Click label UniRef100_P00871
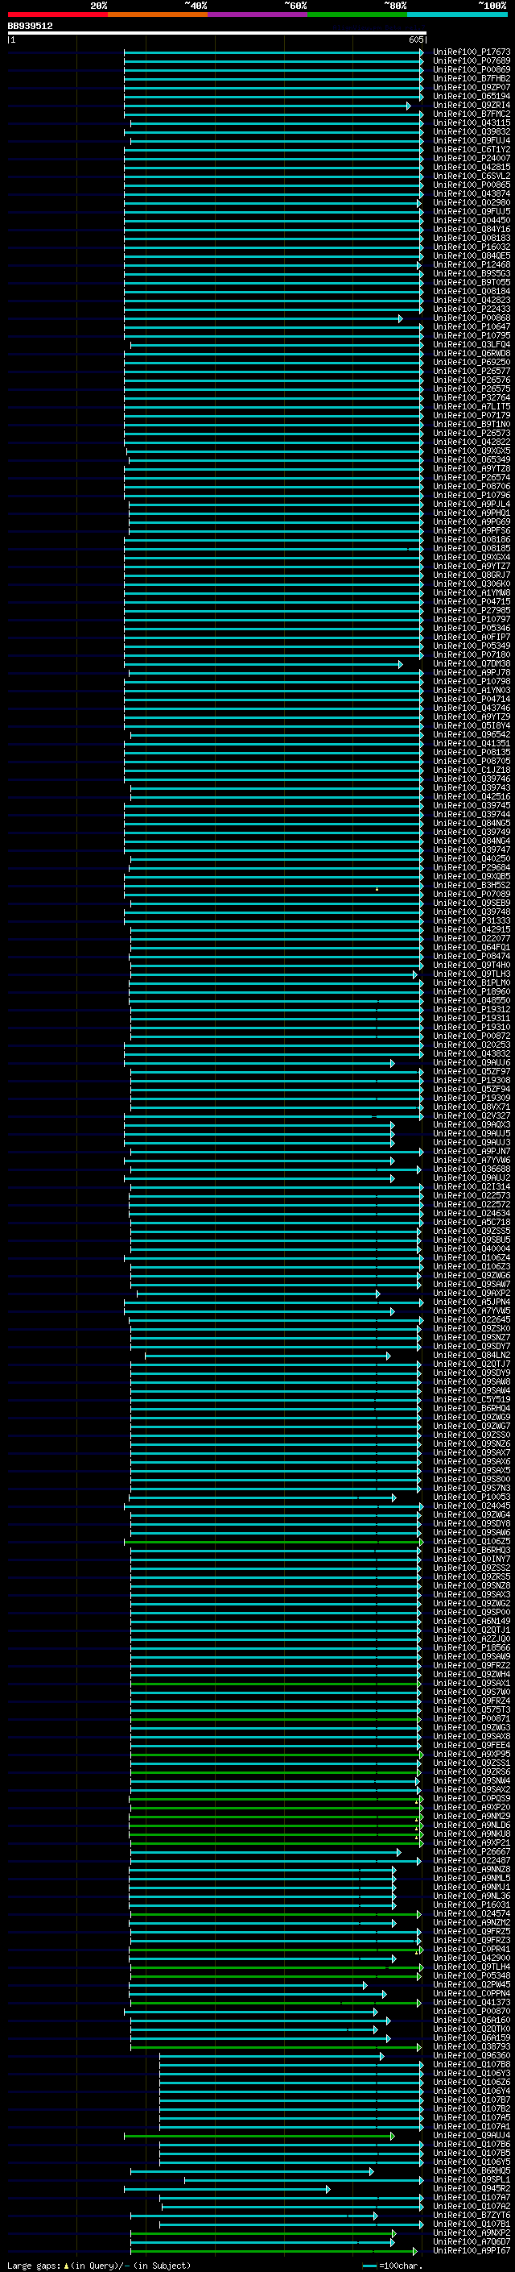The width and height of the screenshot is (515, 2272). [471, 1718]
